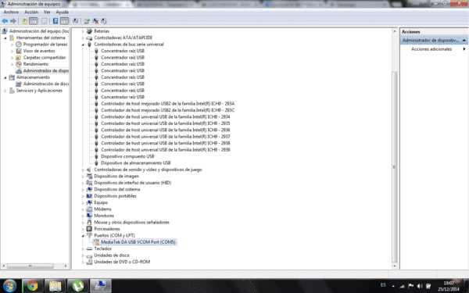Click the Unidades de DVD o CD-ROM icon

(89, 262)
